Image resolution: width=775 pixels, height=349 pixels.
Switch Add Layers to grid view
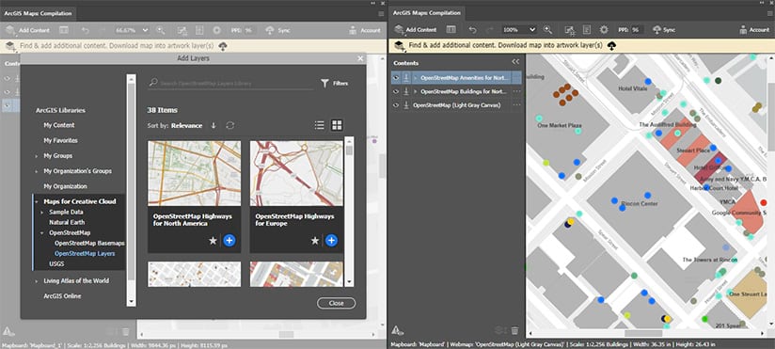[337, 125]
